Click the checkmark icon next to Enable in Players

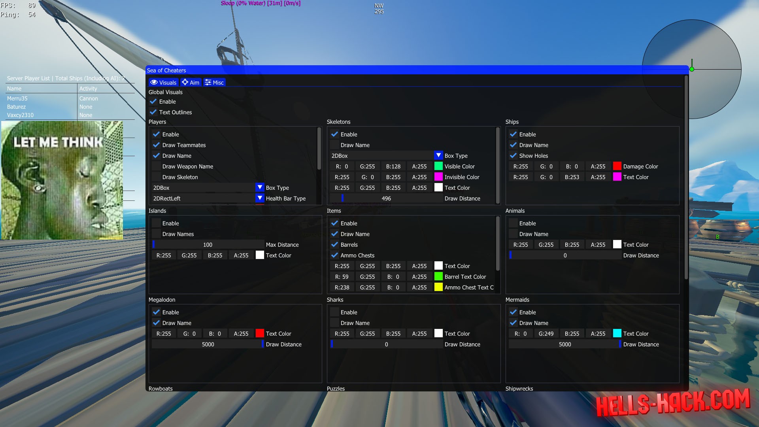pos(157,134)
